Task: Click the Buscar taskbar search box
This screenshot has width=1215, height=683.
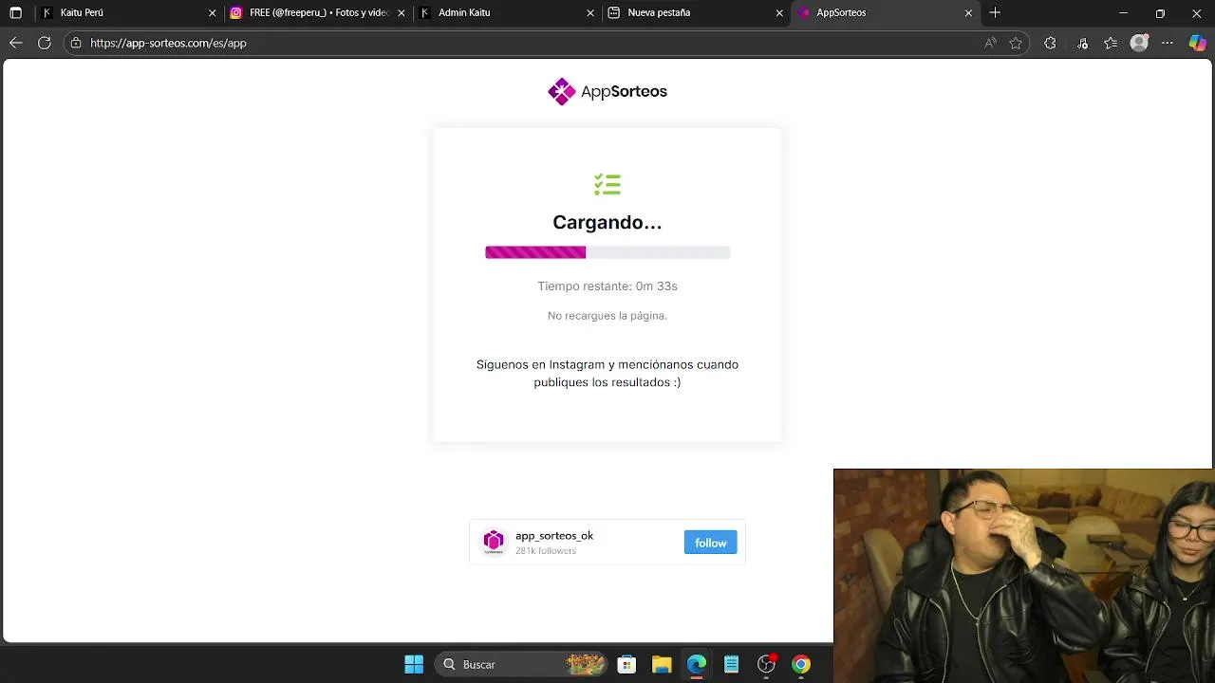Action: click(520, 664)
